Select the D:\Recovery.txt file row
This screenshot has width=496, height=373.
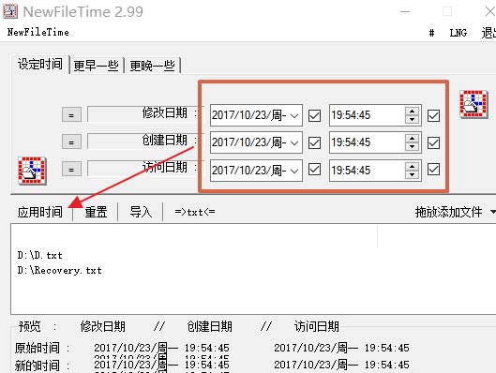click(60, 271)
